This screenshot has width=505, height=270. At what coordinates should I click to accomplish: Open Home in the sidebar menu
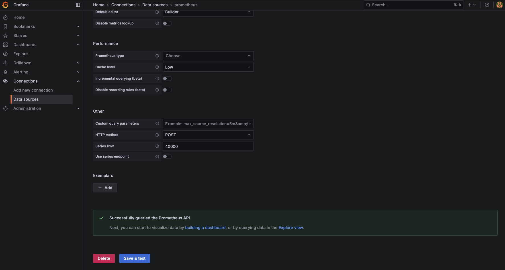[19, 17]
